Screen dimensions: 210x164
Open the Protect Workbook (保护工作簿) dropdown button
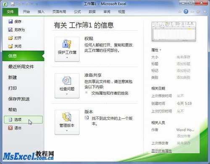pos(67,49)
